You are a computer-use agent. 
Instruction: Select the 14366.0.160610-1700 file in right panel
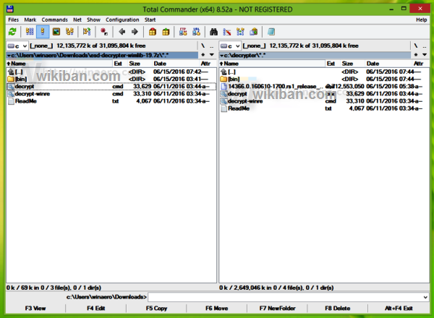(x=323, y=86)
